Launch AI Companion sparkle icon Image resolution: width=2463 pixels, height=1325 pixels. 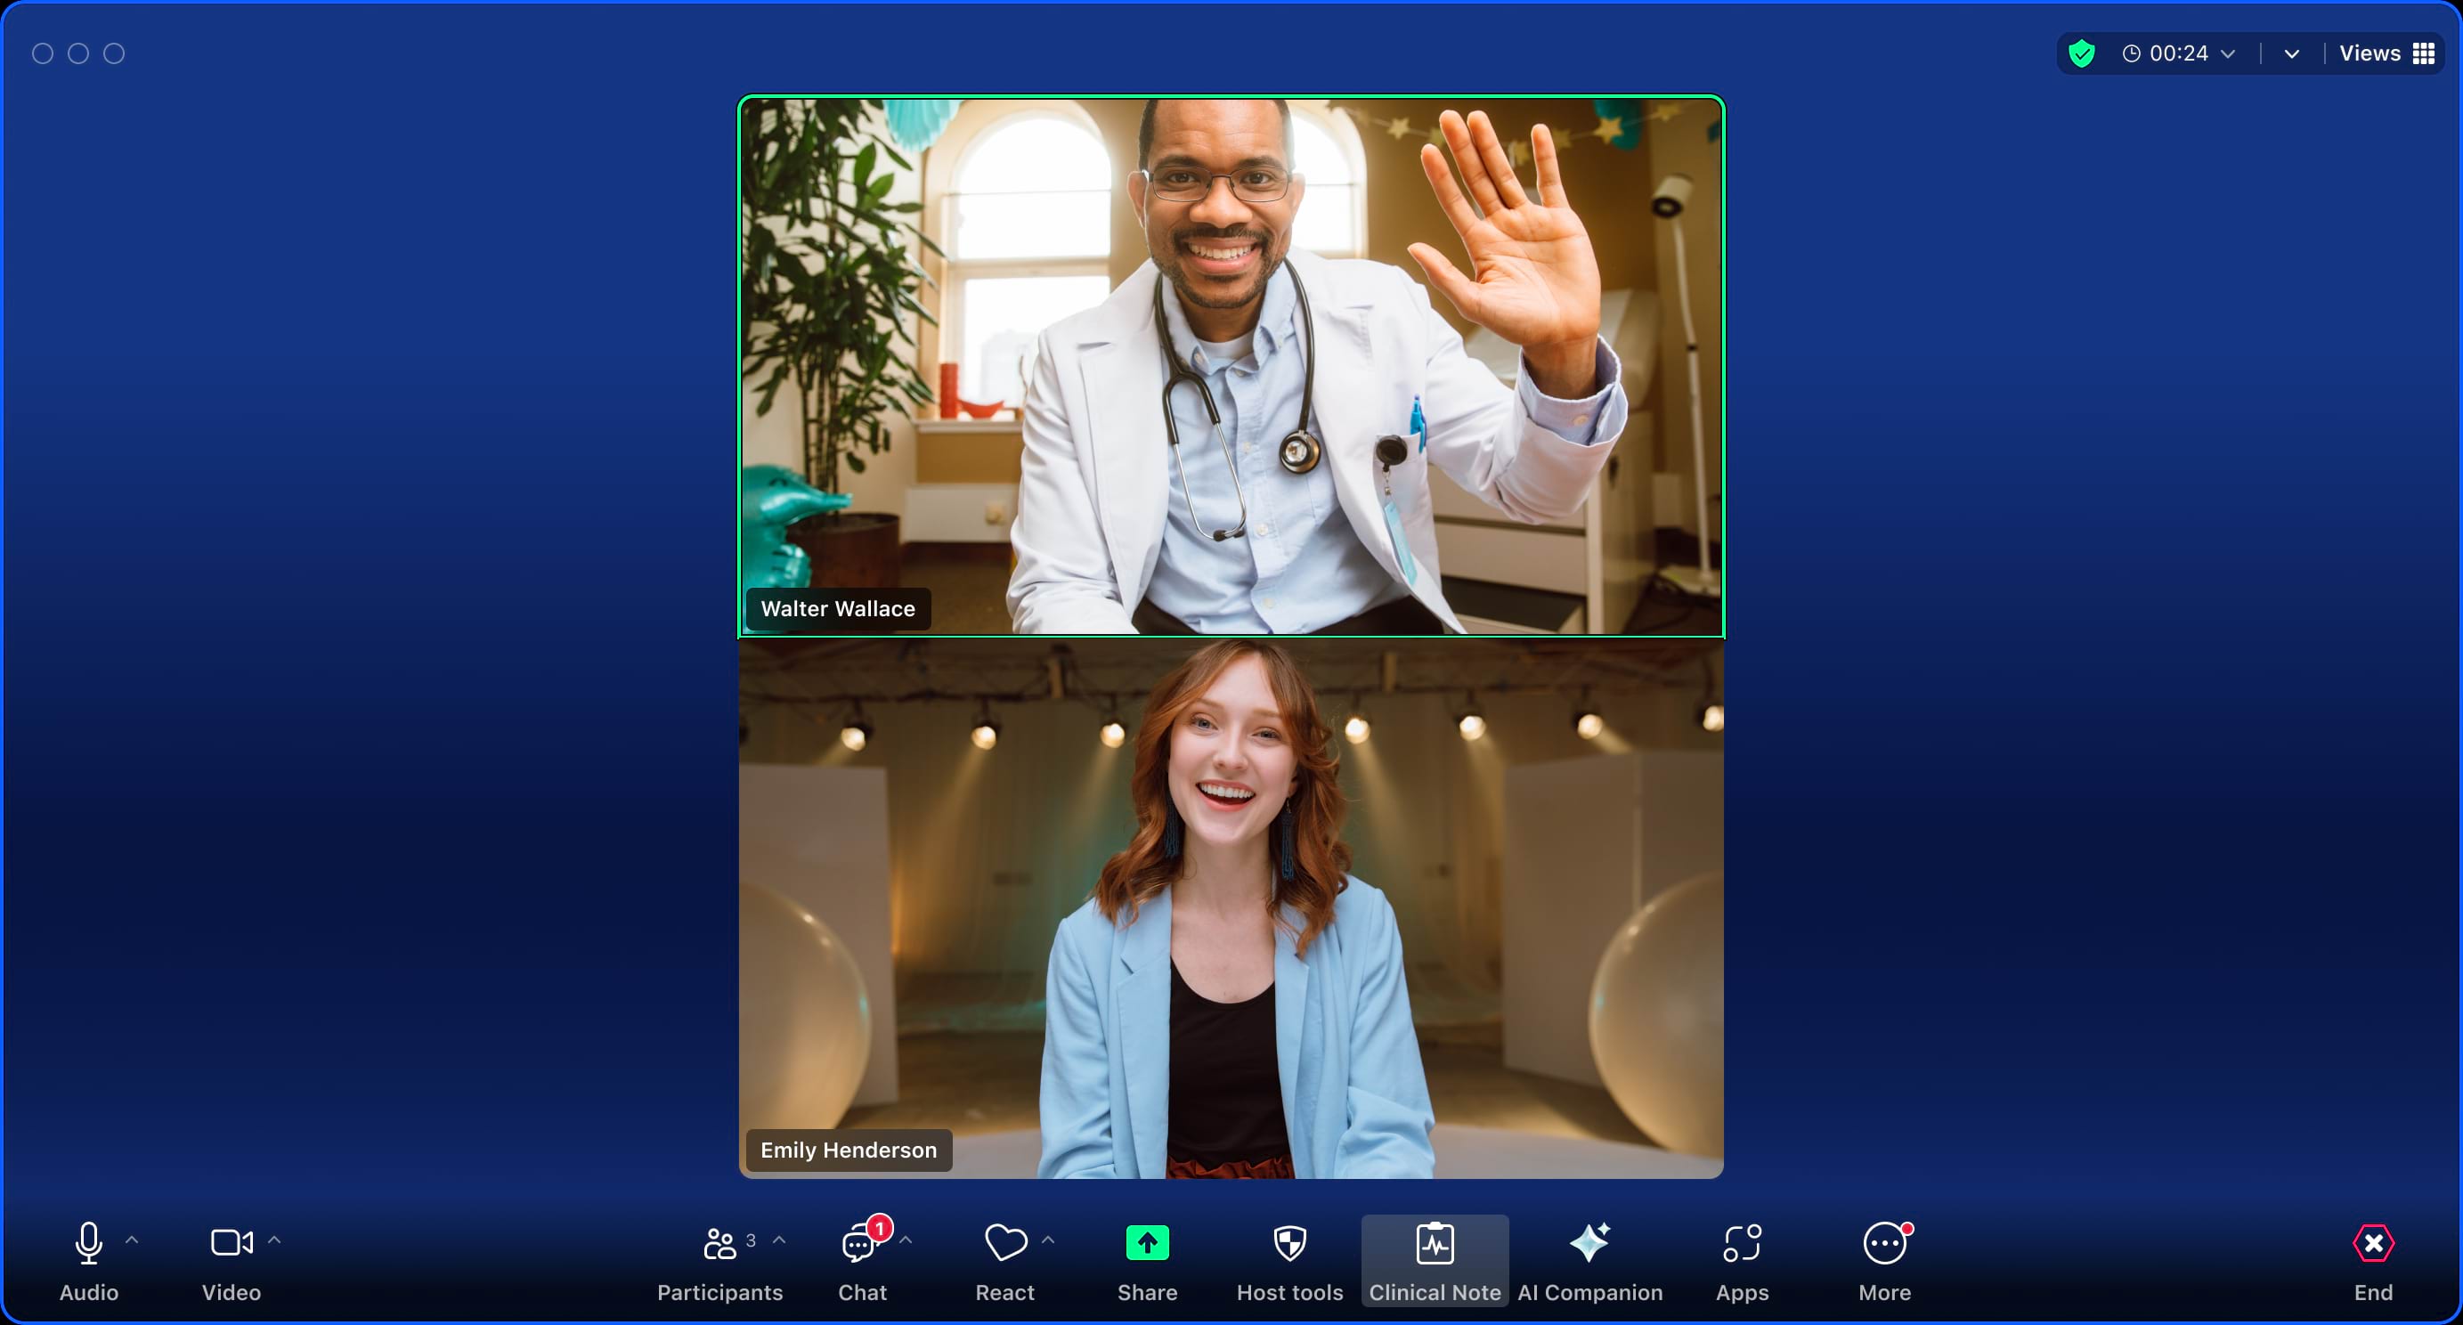click(x=1589, y=1243)
